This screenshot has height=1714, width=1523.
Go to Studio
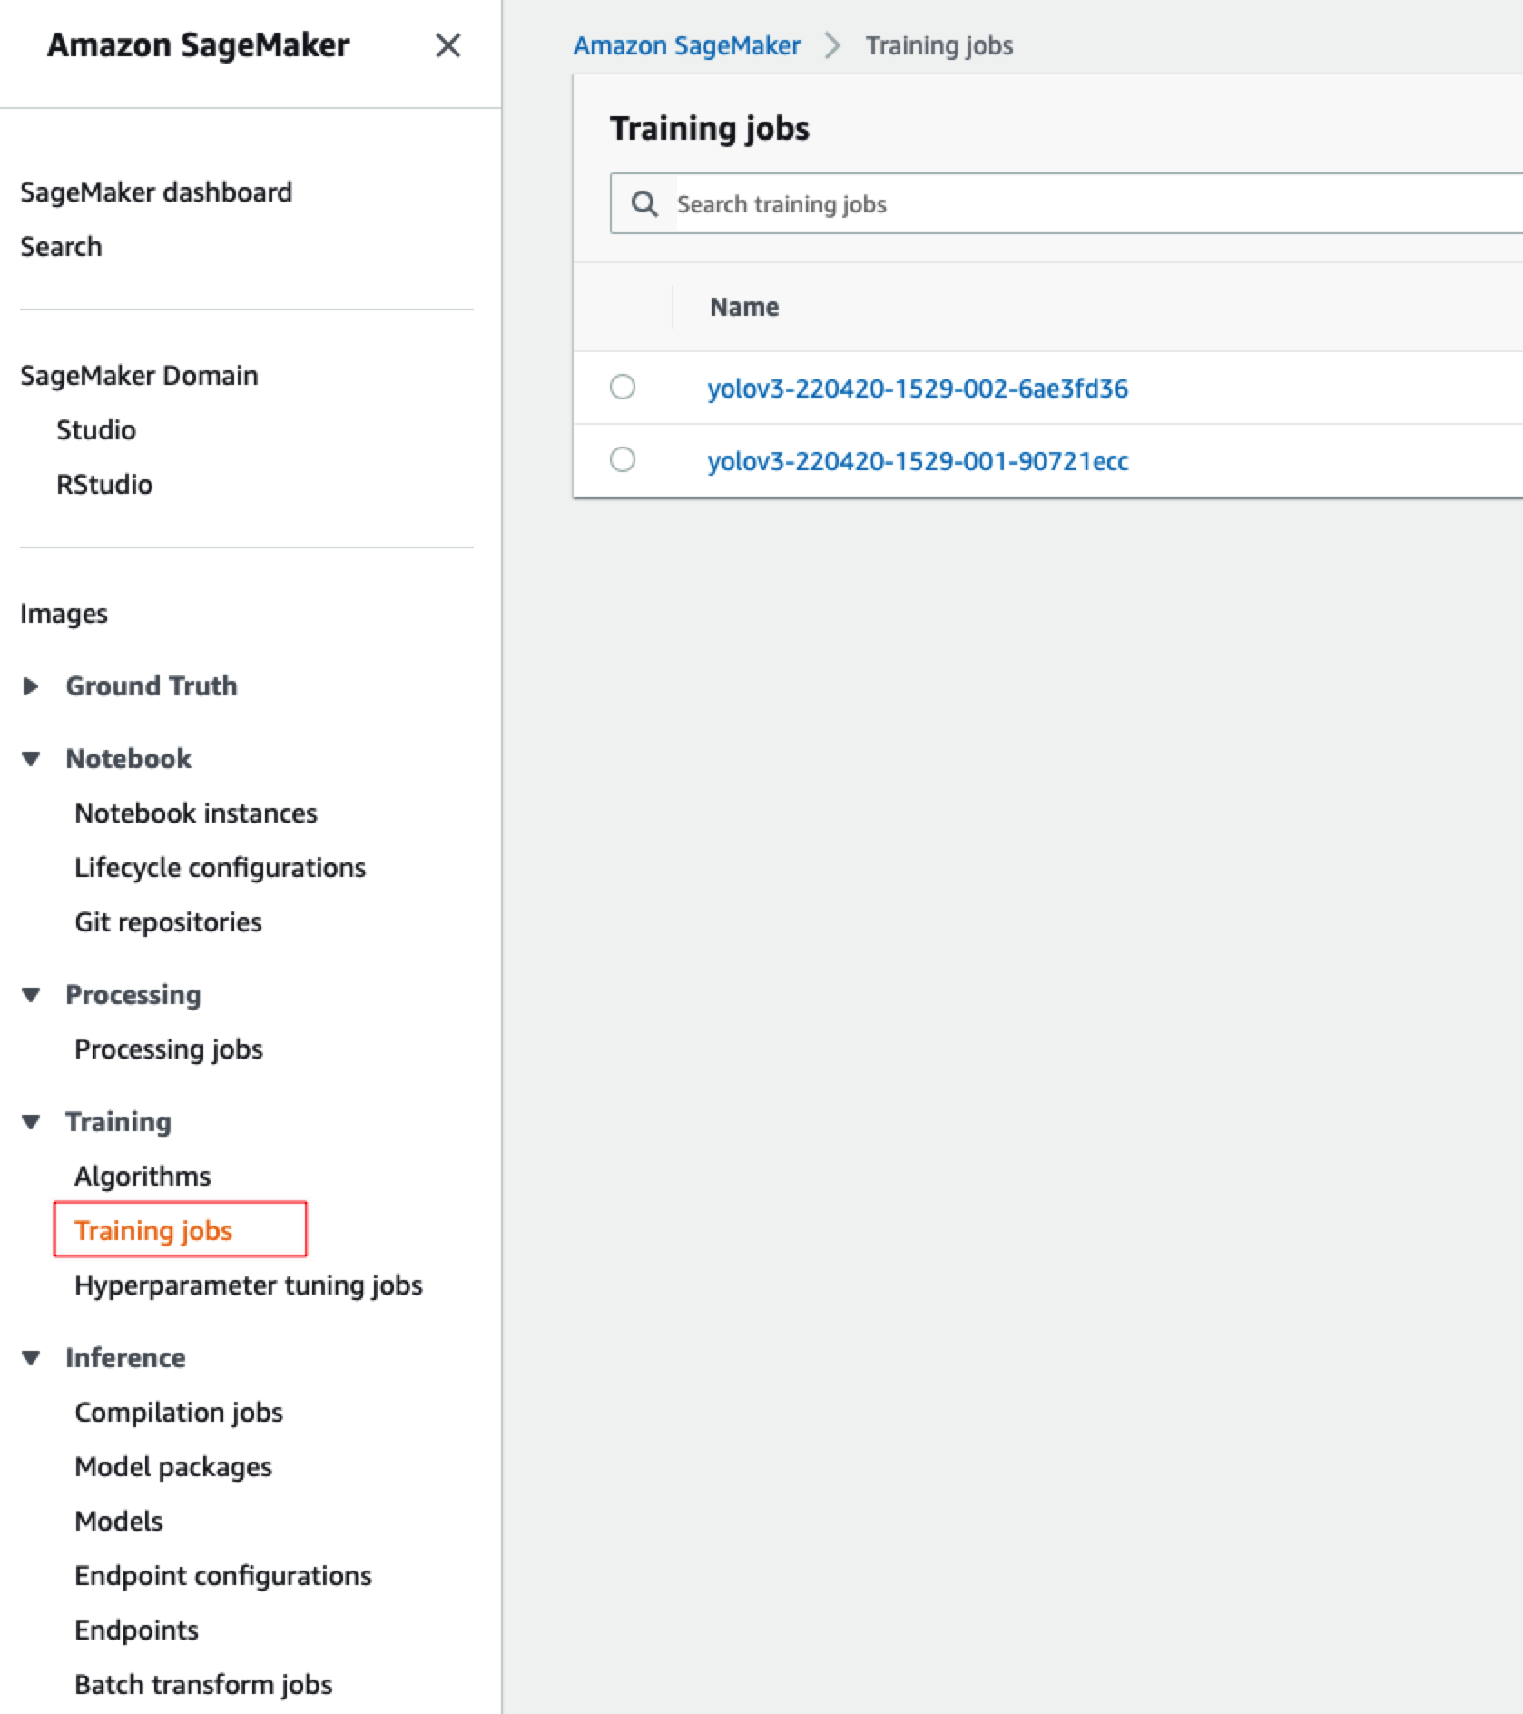[x=96, y=430]
